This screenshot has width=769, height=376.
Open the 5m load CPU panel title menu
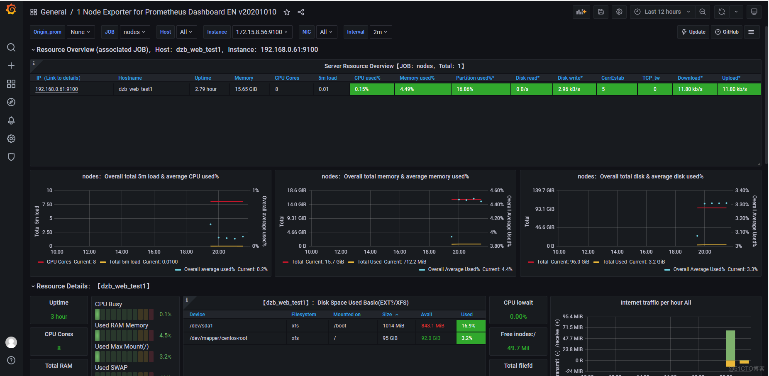click(x=150, y=176)
